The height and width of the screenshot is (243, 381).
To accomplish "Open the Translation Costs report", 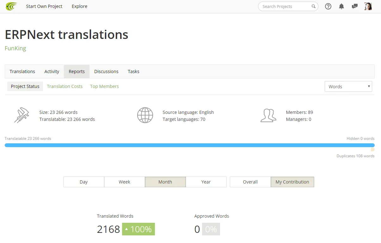I will tap(65, 86).
